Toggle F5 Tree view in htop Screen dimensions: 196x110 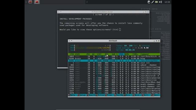click(110, 95)
